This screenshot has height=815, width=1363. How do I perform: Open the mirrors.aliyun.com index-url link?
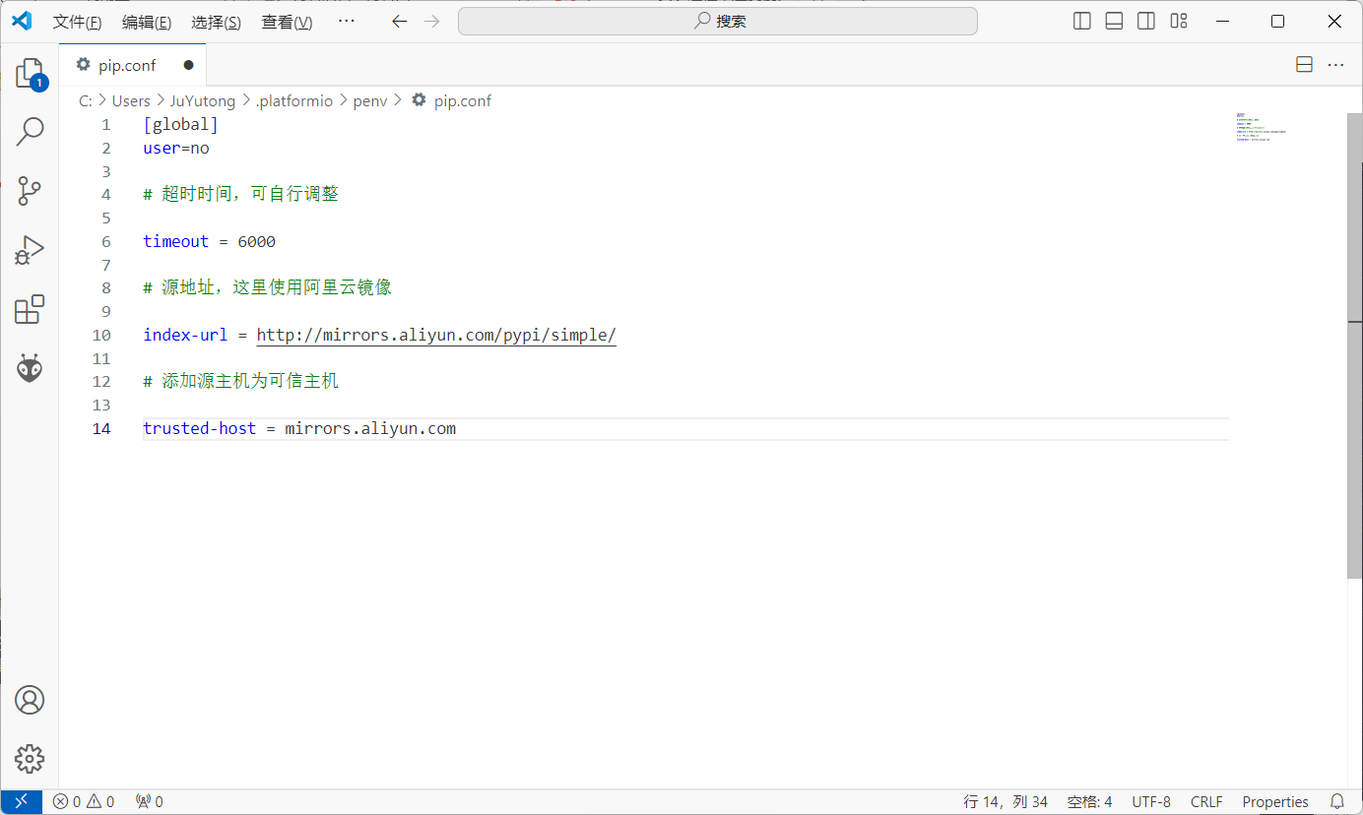click(x=436, y=335)
